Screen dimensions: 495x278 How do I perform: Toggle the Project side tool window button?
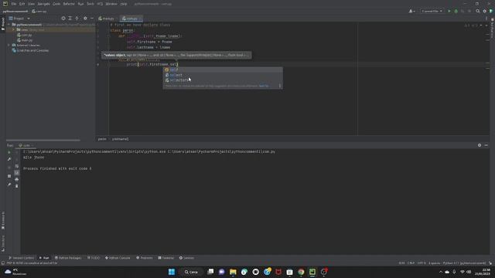(3, 24)
